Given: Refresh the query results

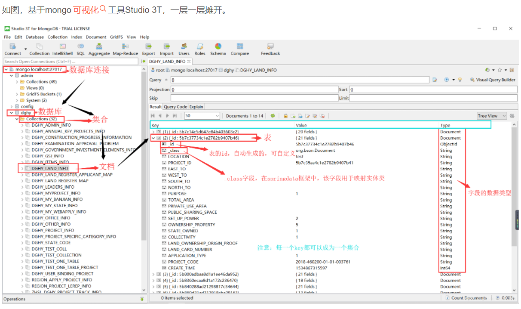Looking at the screenshot, I should click(273, 116).
